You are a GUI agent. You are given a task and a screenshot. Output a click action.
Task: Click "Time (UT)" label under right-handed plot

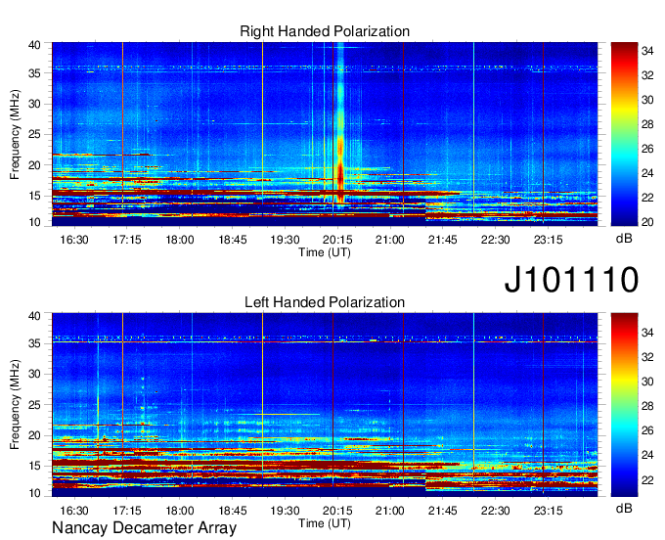coord(325,252)
